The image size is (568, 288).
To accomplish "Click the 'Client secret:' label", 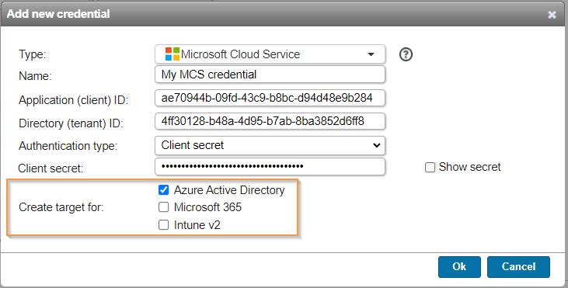I will tap(51, 168).
